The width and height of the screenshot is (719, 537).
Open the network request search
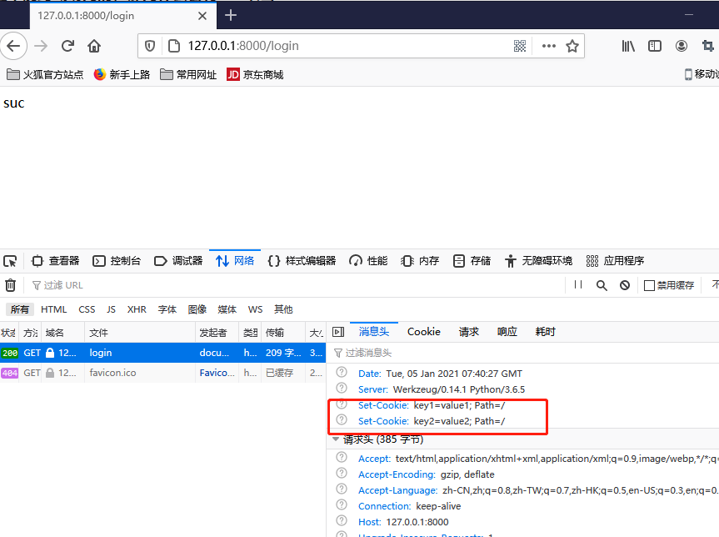pos(602,284)
